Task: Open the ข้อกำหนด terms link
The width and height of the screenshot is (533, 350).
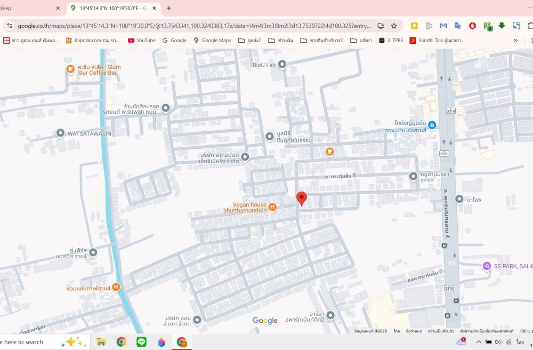Action: (414, 331)
